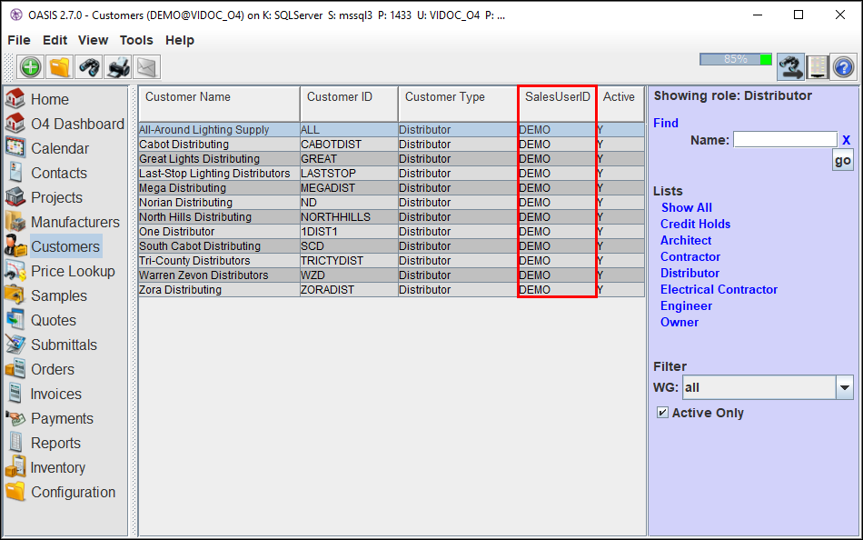Select Mega Distributing row
The image size is (863, 540).
tap(392, 188)
